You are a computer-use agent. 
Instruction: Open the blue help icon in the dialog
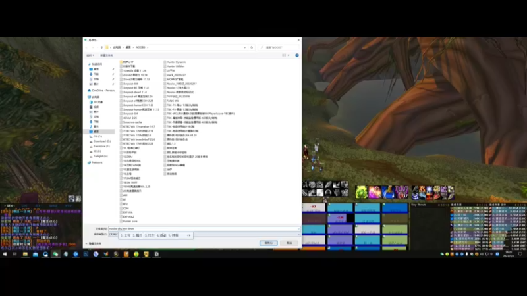coord(297,55)
